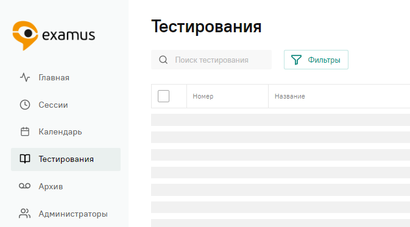The width and height of the screenshot is (410, 227).
Task: Click the funnel icon in Фильтры button
Action: coord(296,60)
